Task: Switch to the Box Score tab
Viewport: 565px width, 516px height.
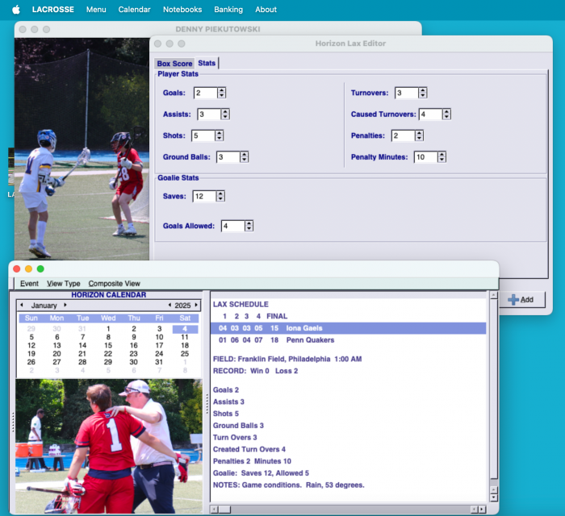Action: coord(174,64)
